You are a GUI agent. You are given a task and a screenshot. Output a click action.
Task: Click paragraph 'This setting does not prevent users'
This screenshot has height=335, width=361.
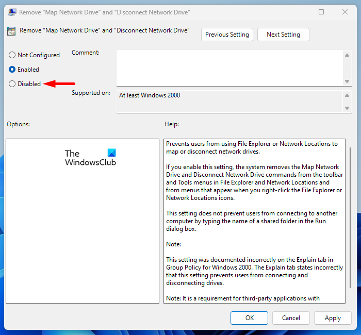coord(252,221)
